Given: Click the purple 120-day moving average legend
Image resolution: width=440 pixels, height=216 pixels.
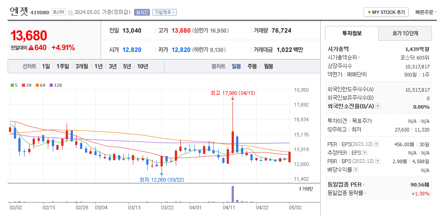Looking at the screenshot, I should click(55, 85).
